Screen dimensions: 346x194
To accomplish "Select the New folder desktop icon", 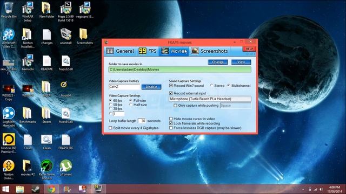I will pos(47,10).
